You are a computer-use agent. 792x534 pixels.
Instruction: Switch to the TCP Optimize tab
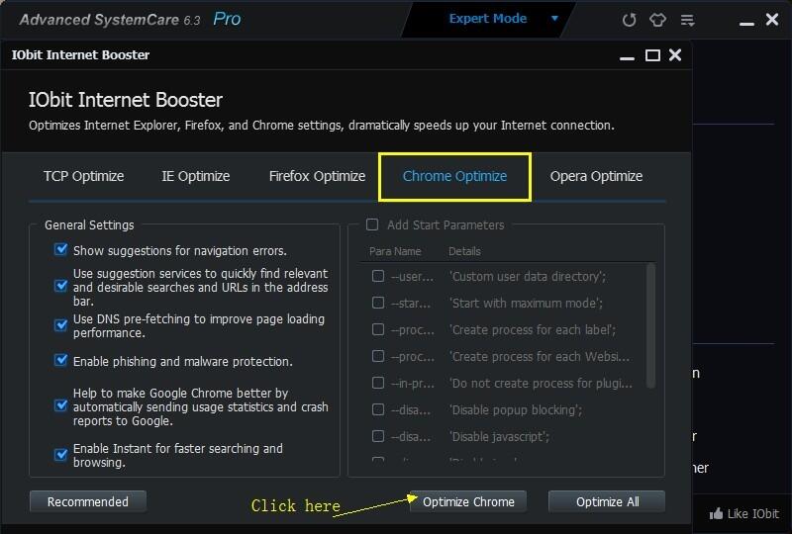pos(84,176)
